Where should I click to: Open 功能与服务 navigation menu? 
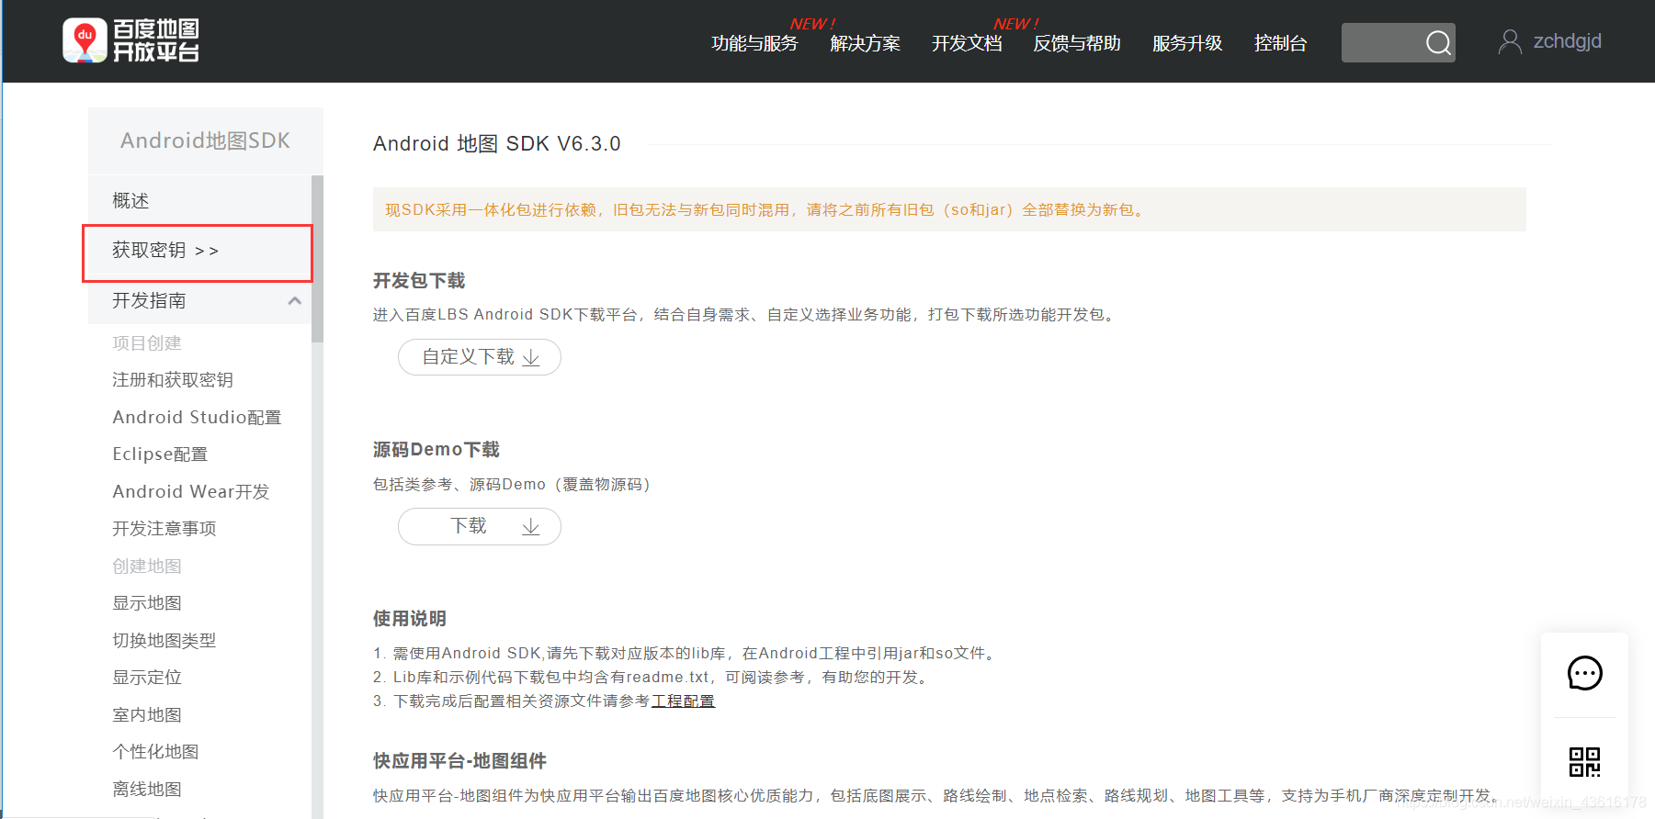[x=754, y=43]
